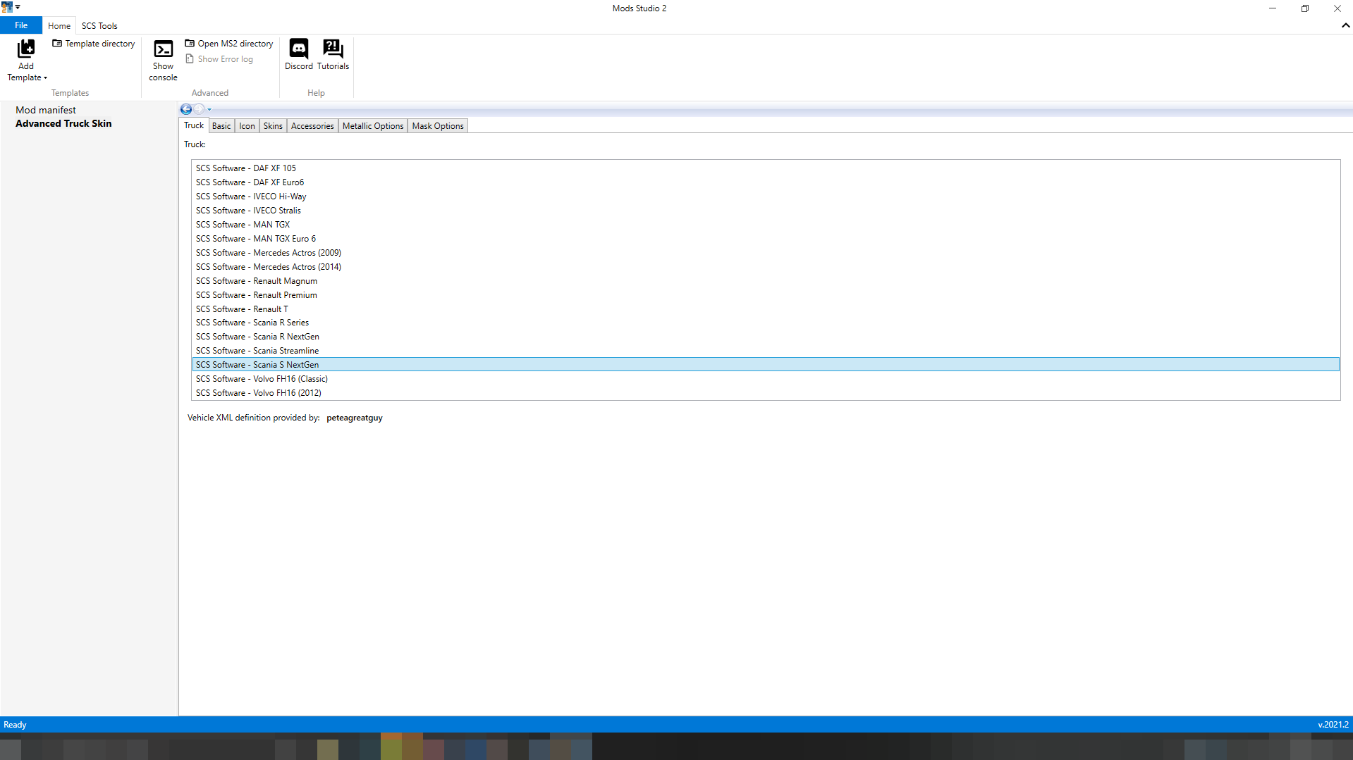Choose Renault T truck

click(766, 309)
